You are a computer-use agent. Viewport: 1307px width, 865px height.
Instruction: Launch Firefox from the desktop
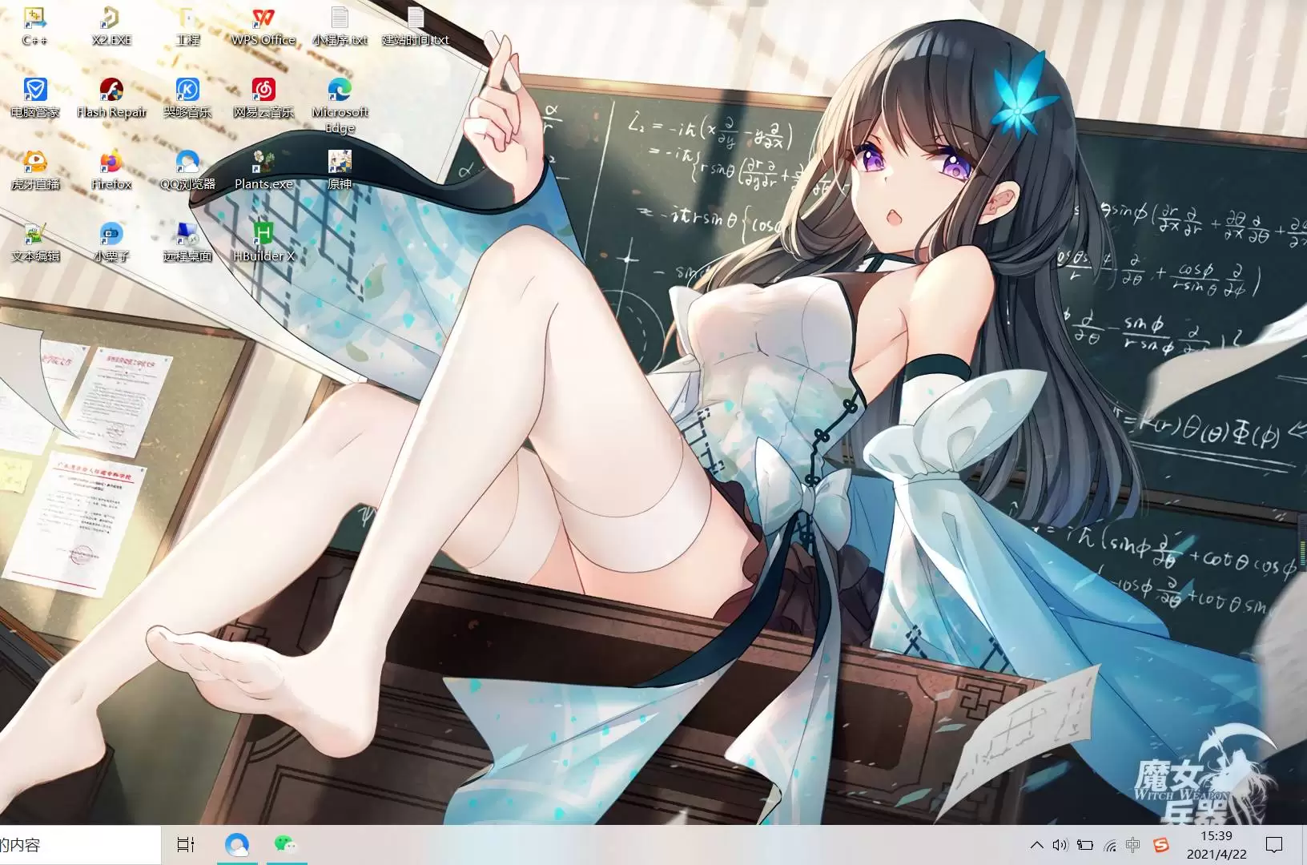tap(111, 163)
